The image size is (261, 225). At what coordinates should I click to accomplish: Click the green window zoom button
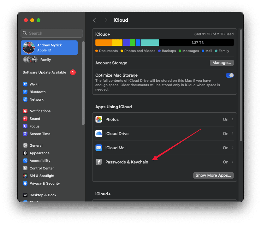39,20
